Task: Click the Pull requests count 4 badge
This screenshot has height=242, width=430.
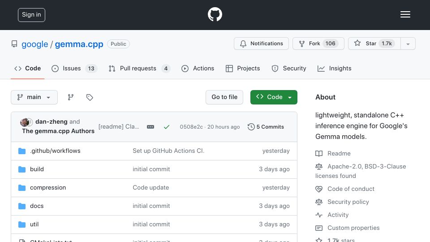Action: pos(166,68)
